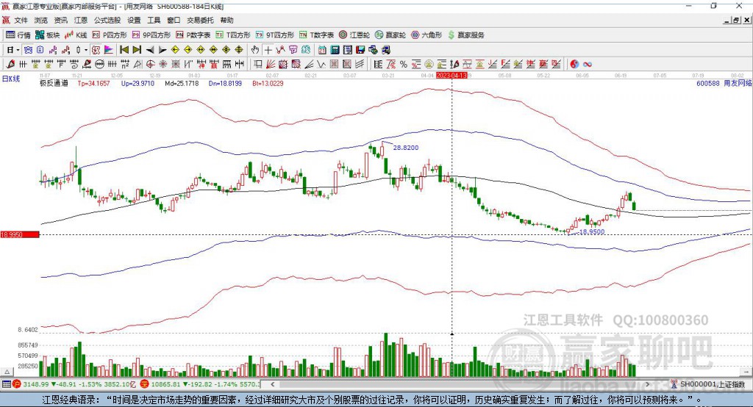The width and height of the screenshot is (753, 407).
Task: Open the P数字表 number table
Action: coord(193,35)
